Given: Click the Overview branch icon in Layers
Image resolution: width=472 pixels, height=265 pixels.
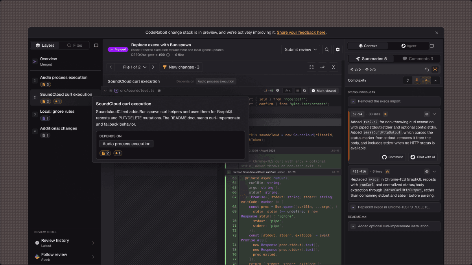Looking at the screenshot, I should click(x=35, y=62).
